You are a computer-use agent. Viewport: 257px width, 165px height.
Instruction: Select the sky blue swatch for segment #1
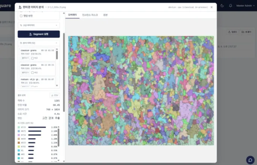pyautogui.click(x=19, y=150)
